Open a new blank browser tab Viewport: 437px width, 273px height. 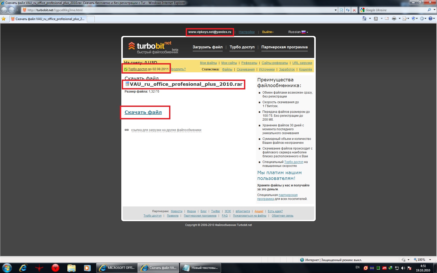coord(91,19)
